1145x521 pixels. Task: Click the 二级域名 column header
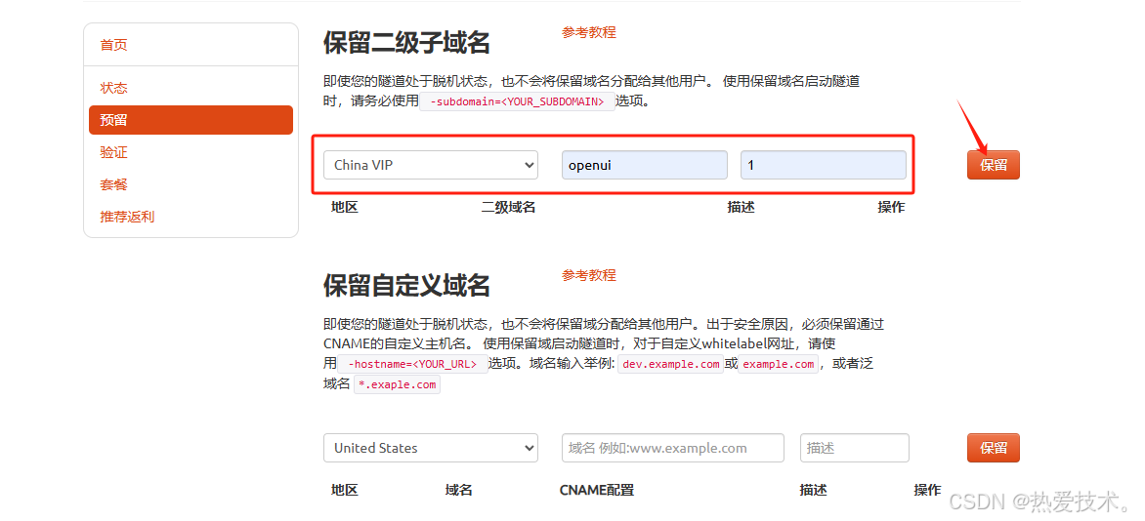(x=508, y=207)
